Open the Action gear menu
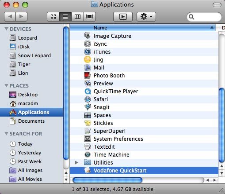Screen dimensions: 225x194 pos(146,17)
